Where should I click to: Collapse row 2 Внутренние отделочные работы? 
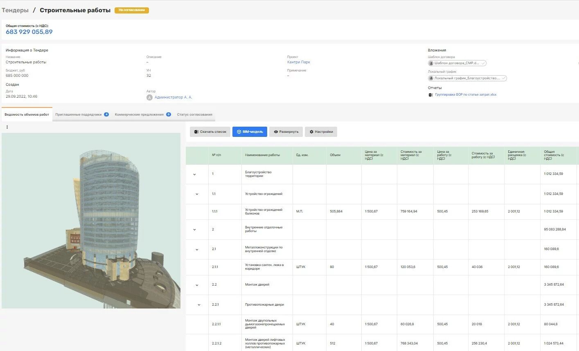click(194, 230)
